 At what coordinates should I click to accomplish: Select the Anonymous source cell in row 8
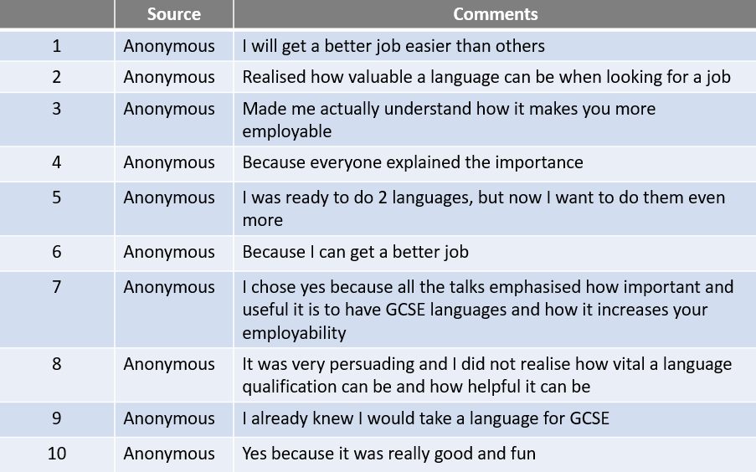coord(169,364)
